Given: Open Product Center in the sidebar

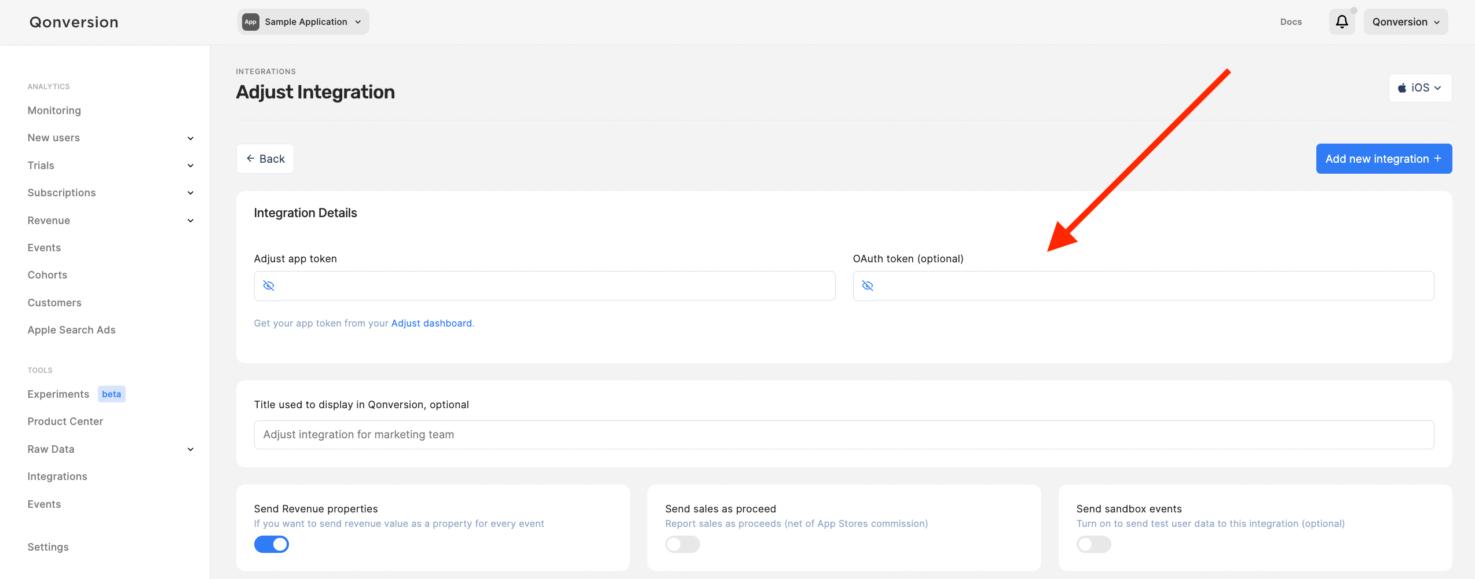Looking at the screenshot, I should click(65, 422).
